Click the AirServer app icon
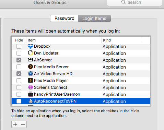This screenshot has height=130, width=164. 31,60
